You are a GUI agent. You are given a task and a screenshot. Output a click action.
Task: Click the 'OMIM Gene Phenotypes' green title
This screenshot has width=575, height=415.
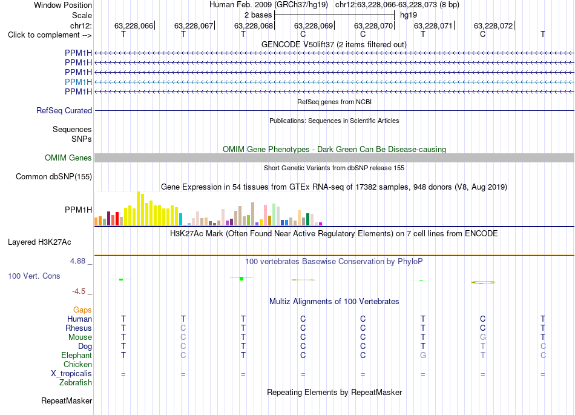334,150
